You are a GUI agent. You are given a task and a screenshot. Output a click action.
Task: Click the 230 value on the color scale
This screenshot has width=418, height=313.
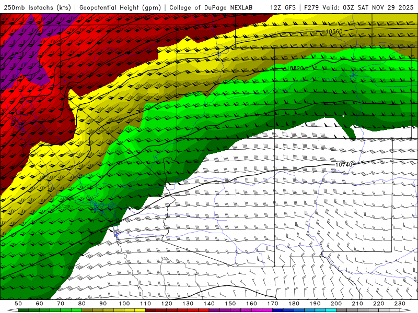(x=400, y=304)
